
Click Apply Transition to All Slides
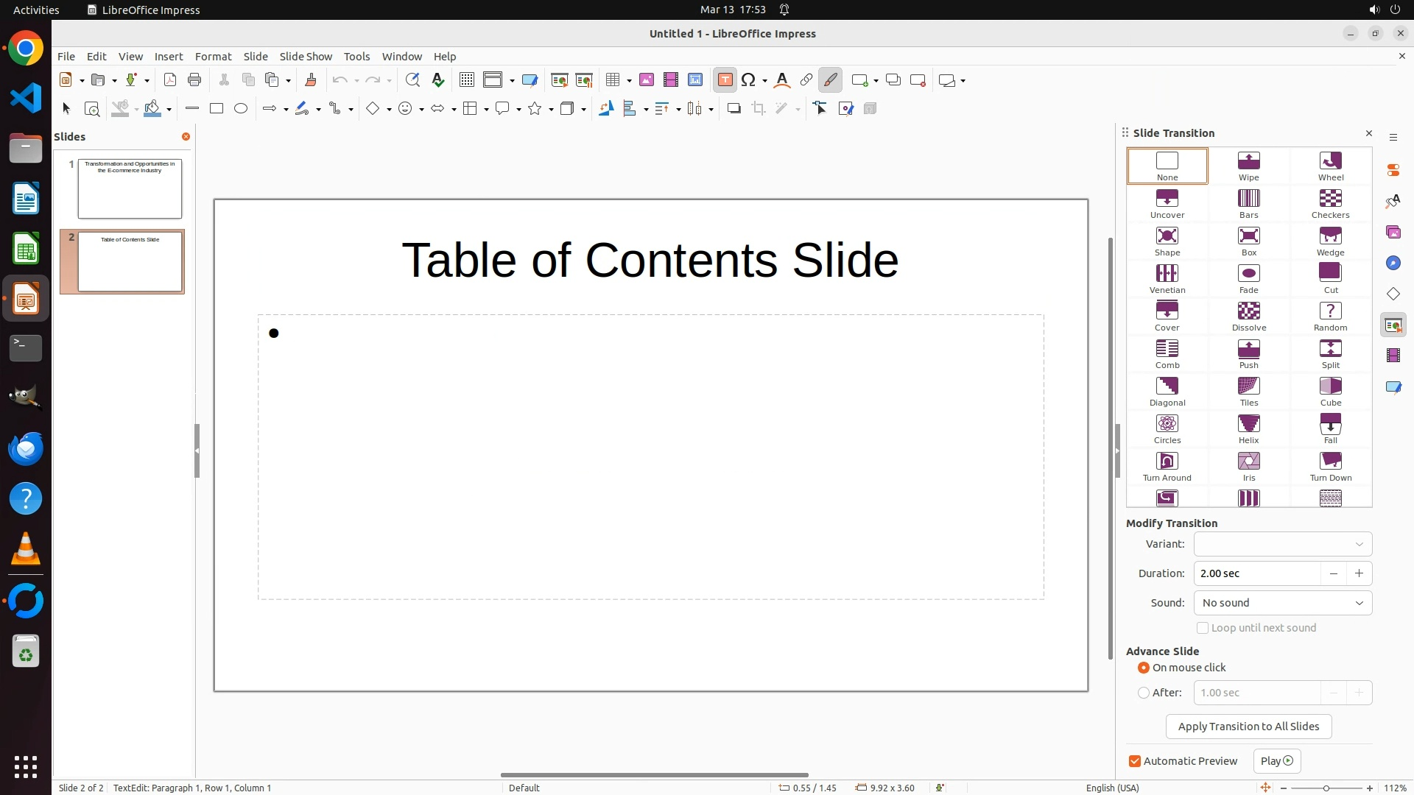(1248, 727)
